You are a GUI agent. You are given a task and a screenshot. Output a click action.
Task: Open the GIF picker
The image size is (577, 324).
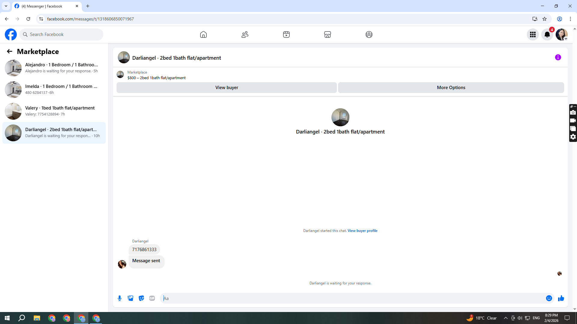click(152, 298)
